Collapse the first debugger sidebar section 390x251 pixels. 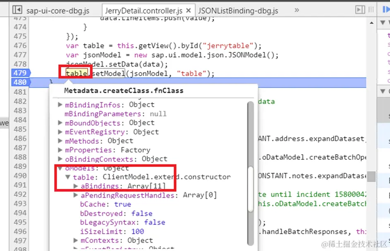point(383,22)
